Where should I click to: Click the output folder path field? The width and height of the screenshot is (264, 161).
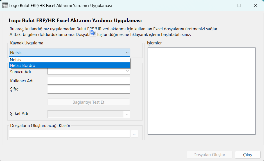[x=69, y=134]
